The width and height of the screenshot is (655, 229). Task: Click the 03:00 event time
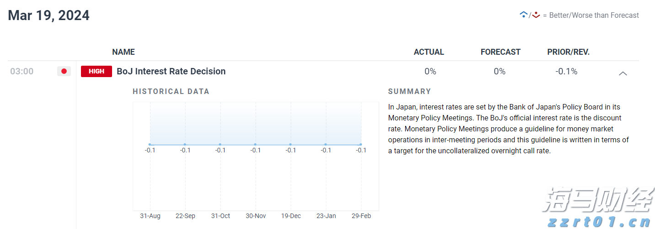click(x=22, y=71)
